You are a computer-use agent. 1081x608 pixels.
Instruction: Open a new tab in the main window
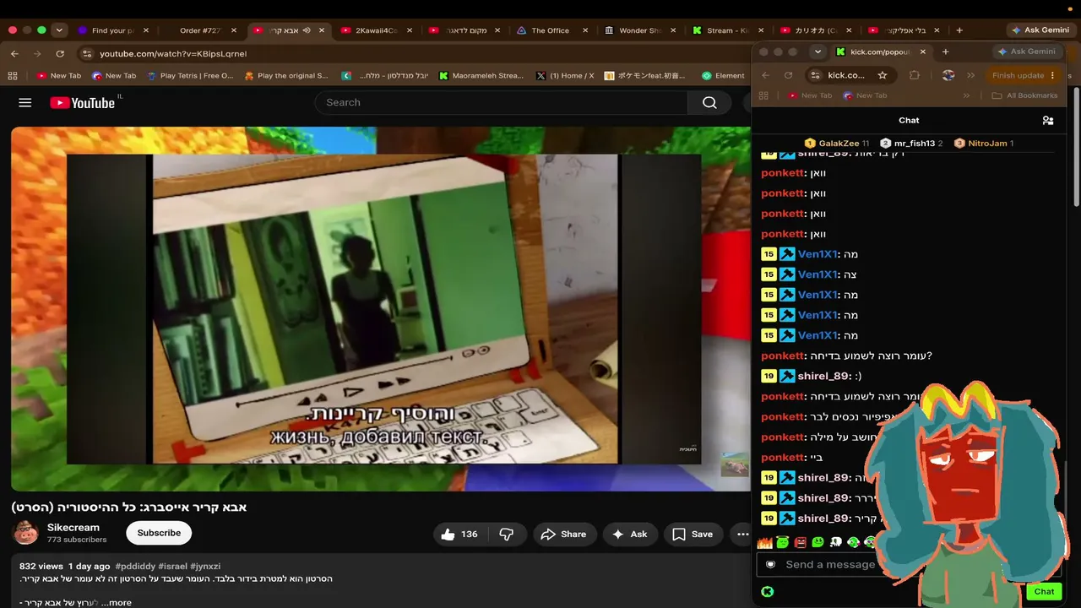[x=959, y=30]
